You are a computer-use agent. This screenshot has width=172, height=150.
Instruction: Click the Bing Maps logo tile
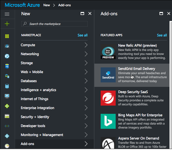[x=108, y=121]
